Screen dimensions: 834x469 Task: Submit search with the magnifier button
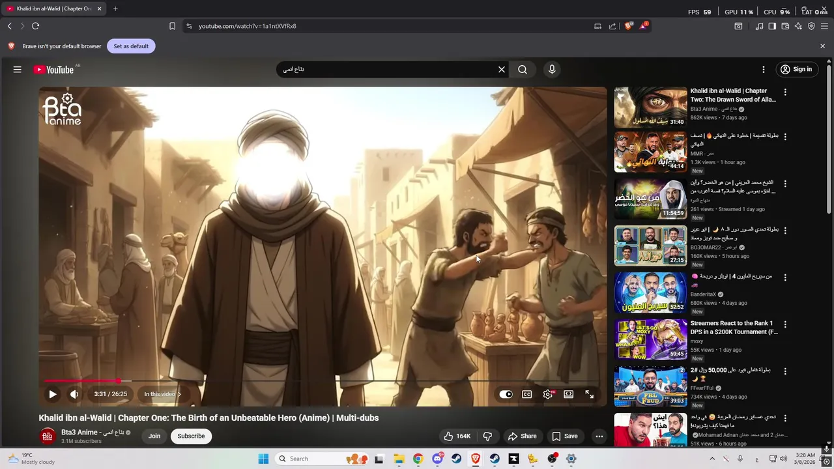pyautogui.click(x=523, y=70)
